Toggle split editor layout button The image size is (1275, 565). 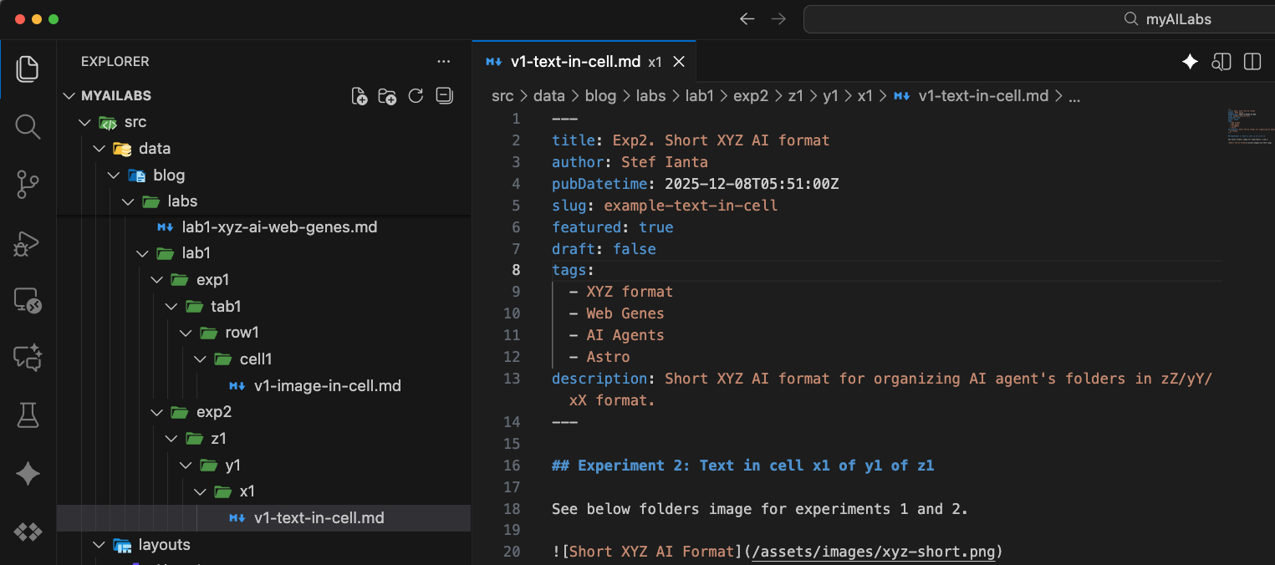coord(1252,62)
